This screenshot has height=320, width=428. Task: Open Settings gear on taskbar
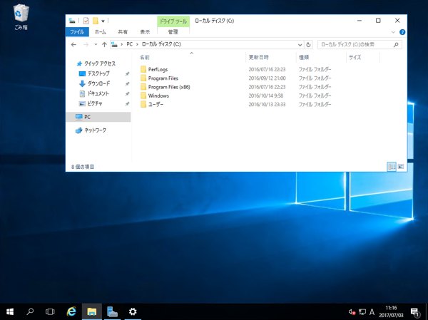pyautogui.click(x=133, y=311)
